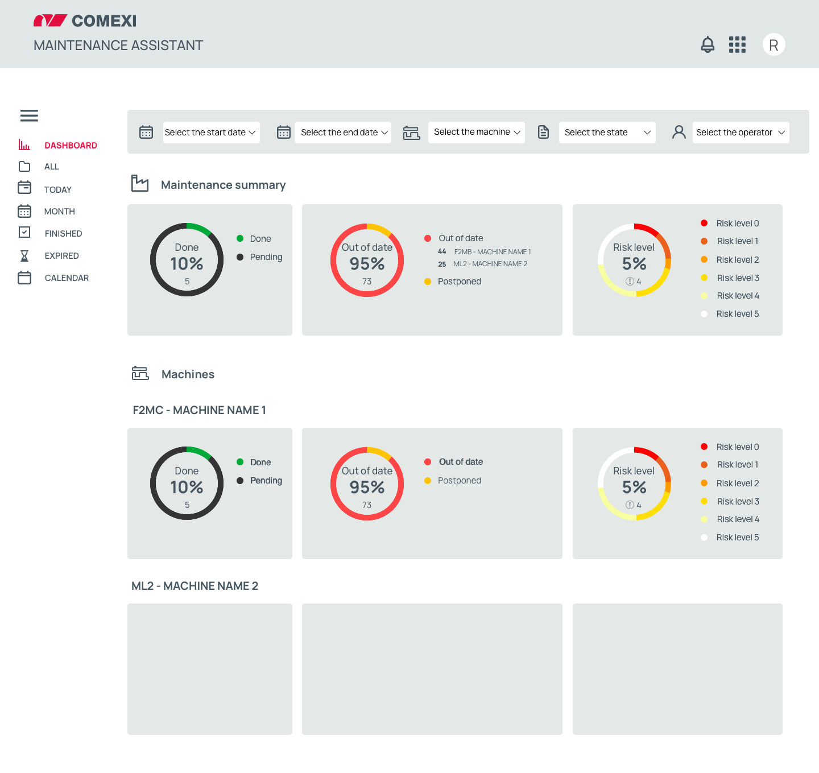The height and width of the screenshot is (773, 819).
Task: Open the notifications bell
Action: point(708,44)
